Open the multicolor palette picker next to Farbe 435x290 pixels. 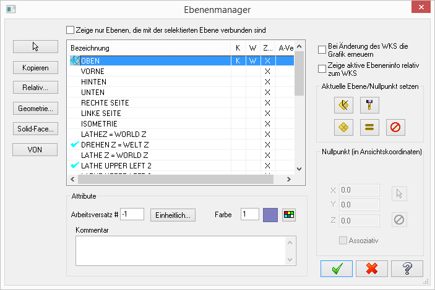[x=288, y=214]
